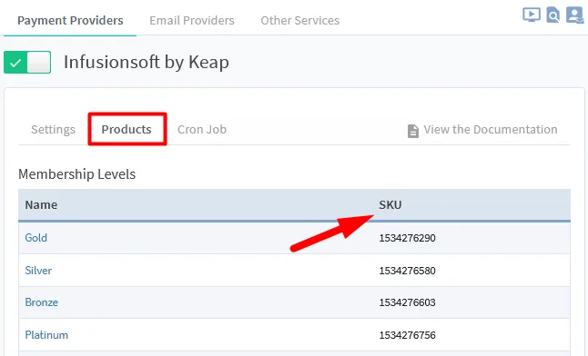Open the Gold membership level
Screen dimensions: 588x356
(x=36, y=238)
